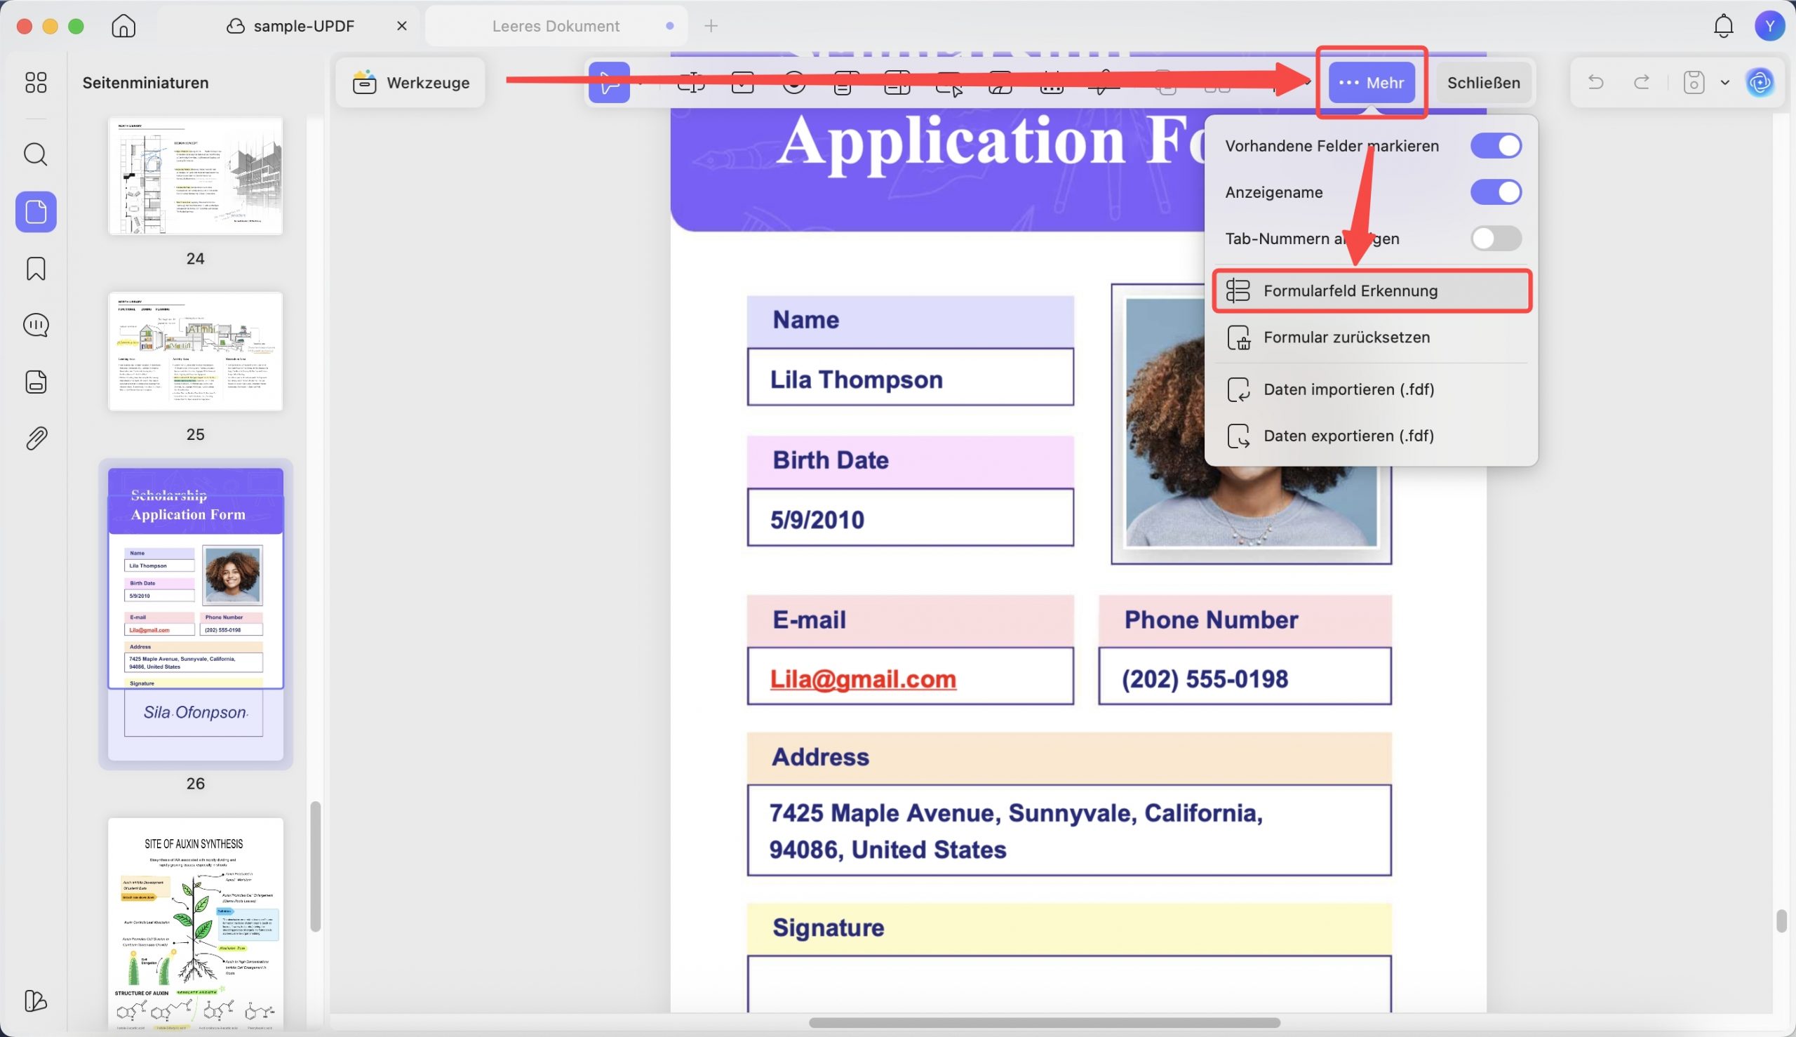Click the layers icon at sidebar bottom
Viewport: 1796px width, 1037px height.
click(x=36, y=1001)
